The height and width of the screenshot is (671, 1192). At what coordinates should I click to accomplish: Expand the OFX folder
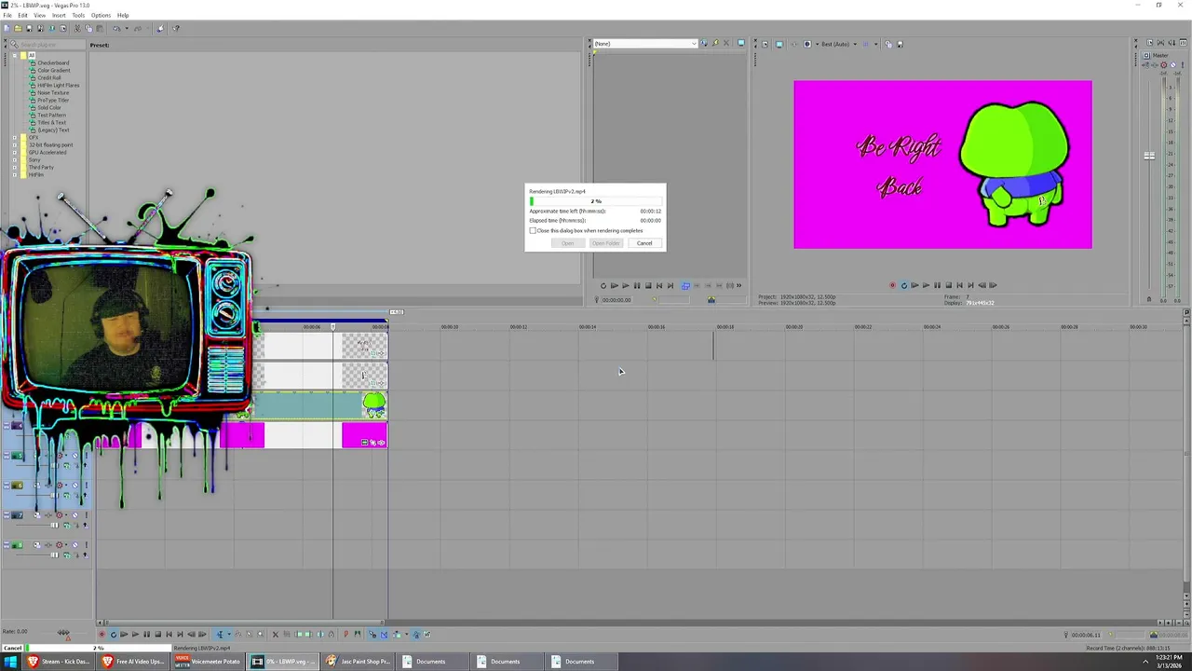tap(14, 137)
